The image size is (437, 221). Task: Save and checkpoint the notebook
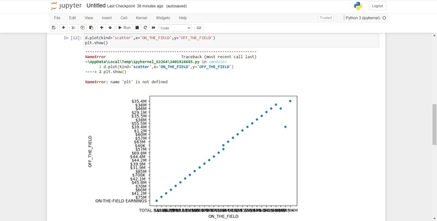click(54, 28)
